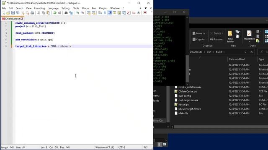This screenshot has height=150, width=268.
Task: Select the CMakeLists.txt document tab
Action: click(12, 18)
